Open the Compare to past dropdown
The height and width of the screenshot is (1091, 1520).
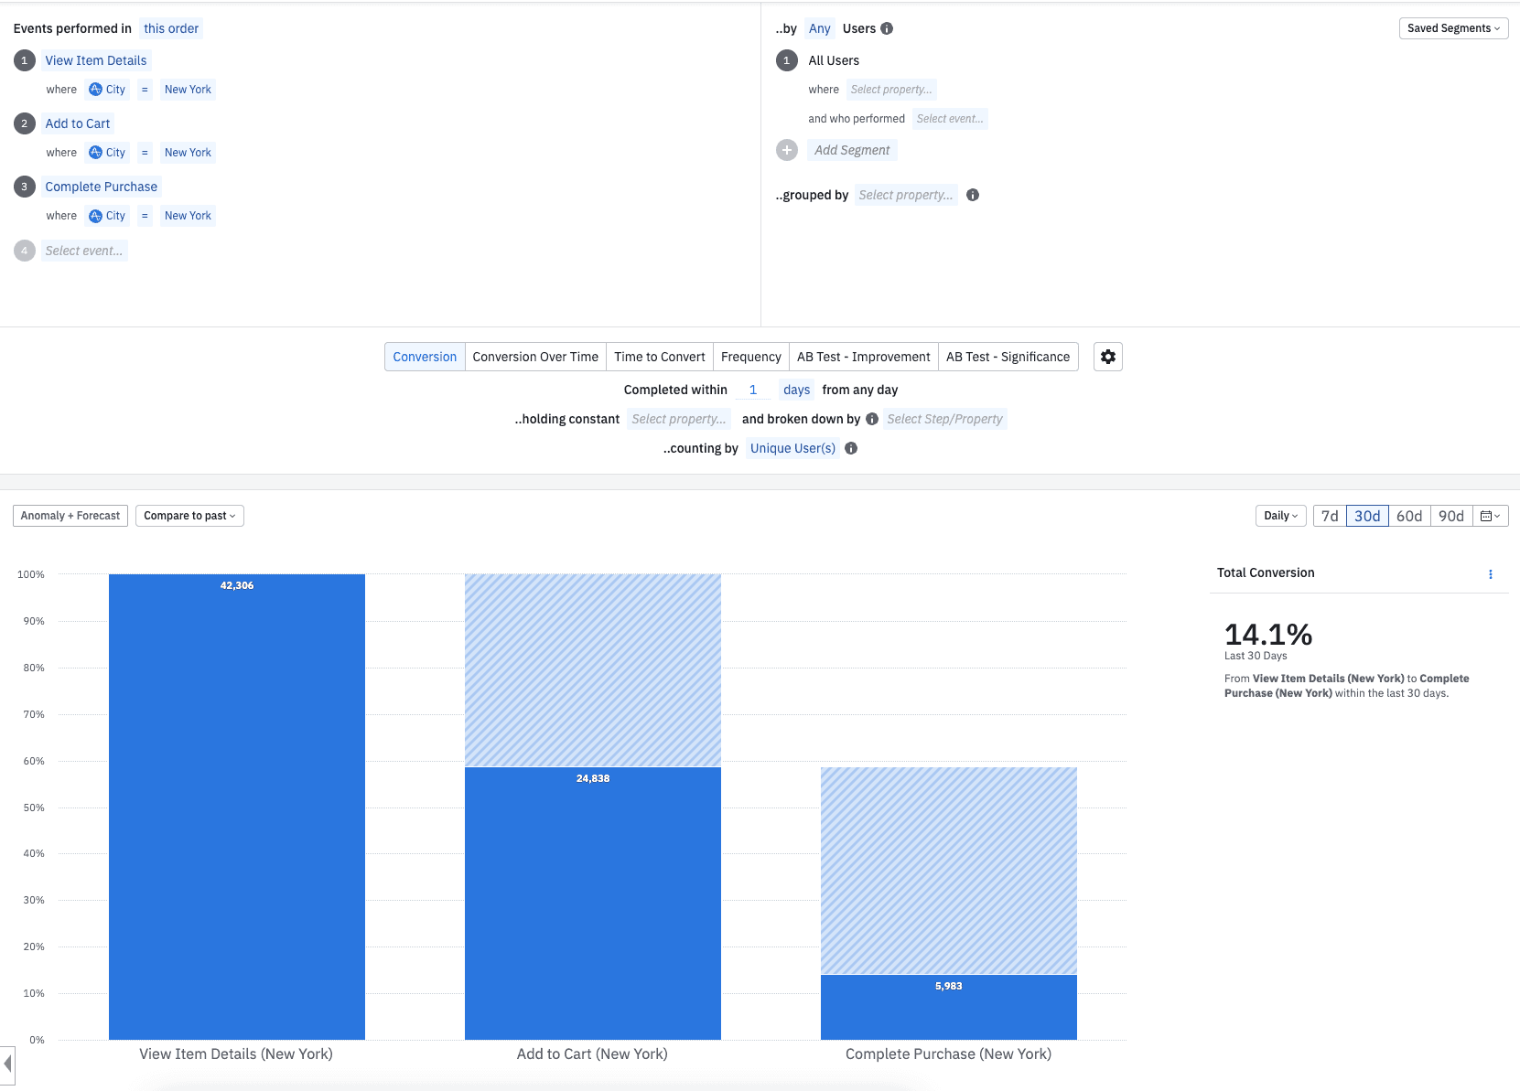tap(189, 516)
